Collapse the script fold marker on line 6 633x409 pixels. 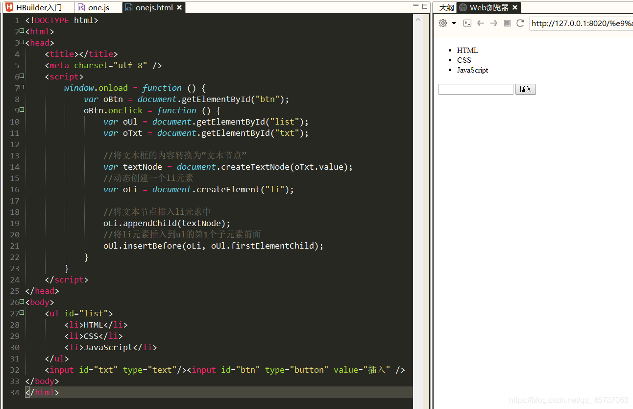pos(22,77)
